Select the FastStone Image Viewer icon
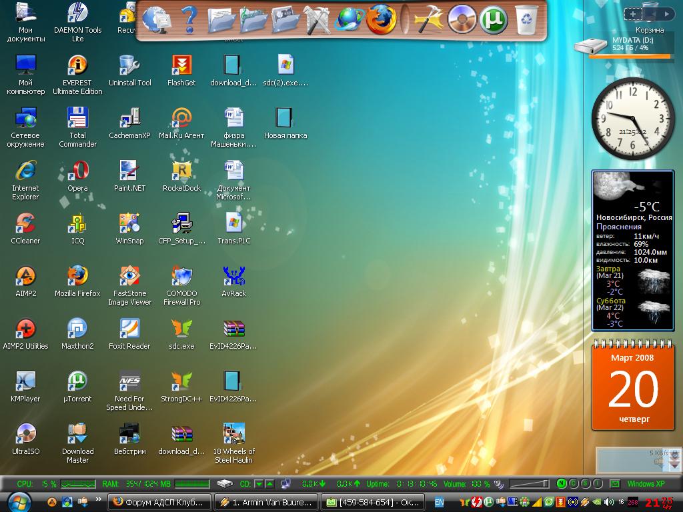 pyautogui.click(x=129, y=276)
